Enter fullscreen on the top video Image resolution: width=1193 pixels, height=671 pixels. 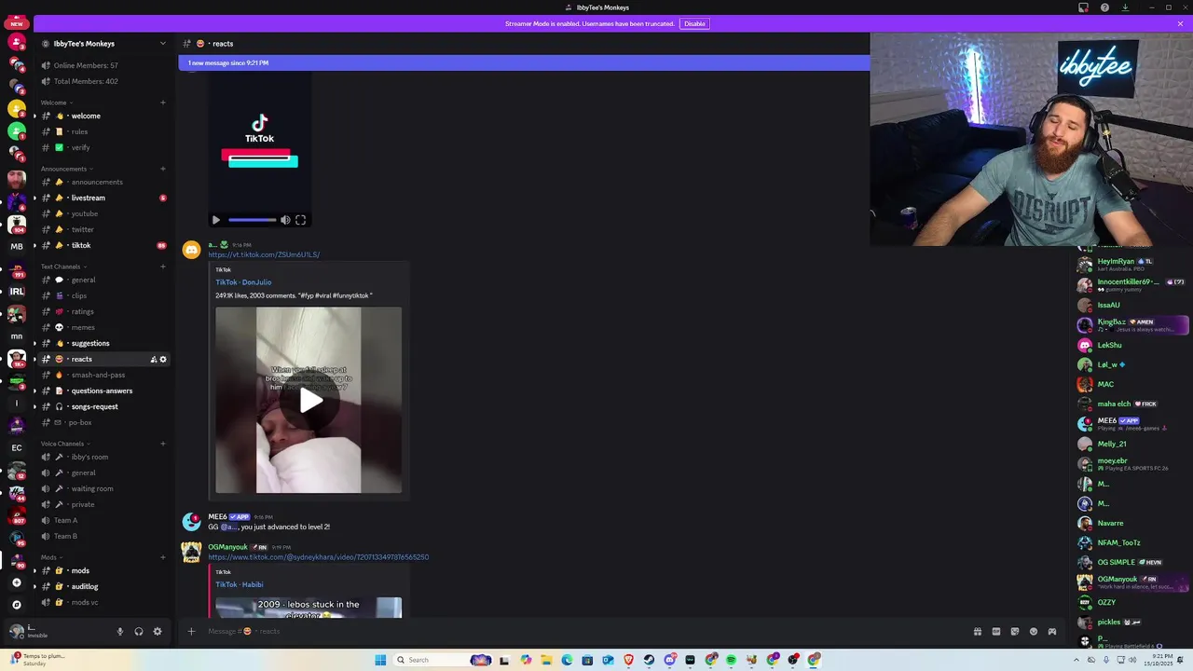tap(300, 220)
